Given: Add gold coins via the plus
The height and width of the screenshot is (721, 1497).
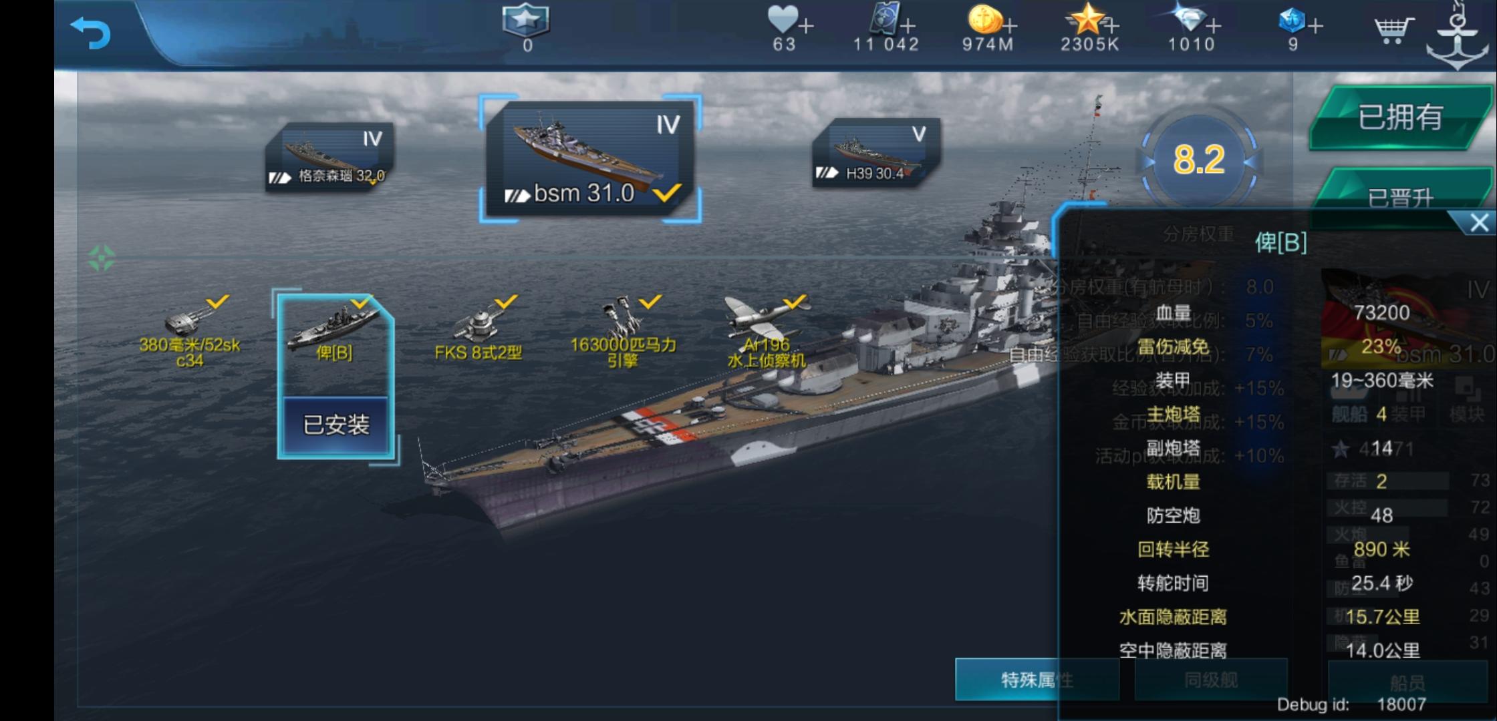Looking at the screenshot, I should [x=1010, y=26].
